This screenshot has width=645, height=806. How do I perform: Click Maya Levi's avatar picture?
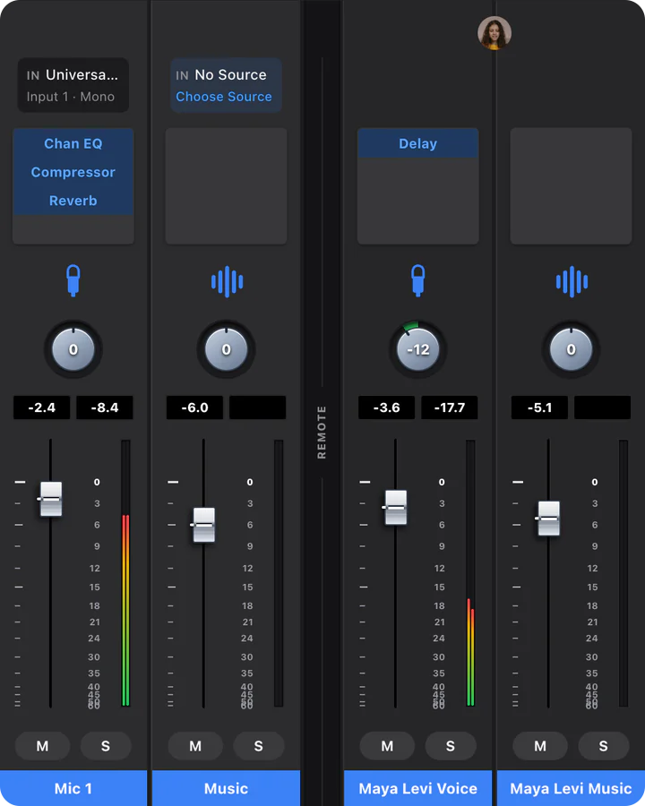pos(494,33)
